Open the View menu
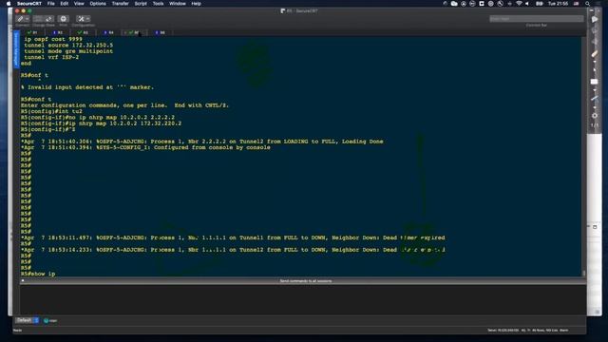608x342 pixels. (79, 4)
